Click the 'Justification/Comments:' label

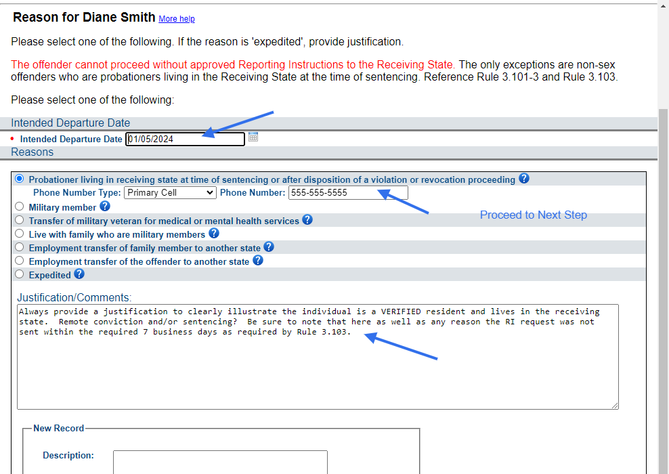click(74, 298)
